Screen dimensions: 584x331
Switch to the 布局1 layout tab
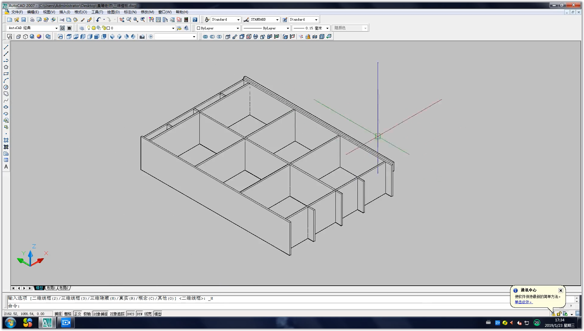[x=51, y=288]
